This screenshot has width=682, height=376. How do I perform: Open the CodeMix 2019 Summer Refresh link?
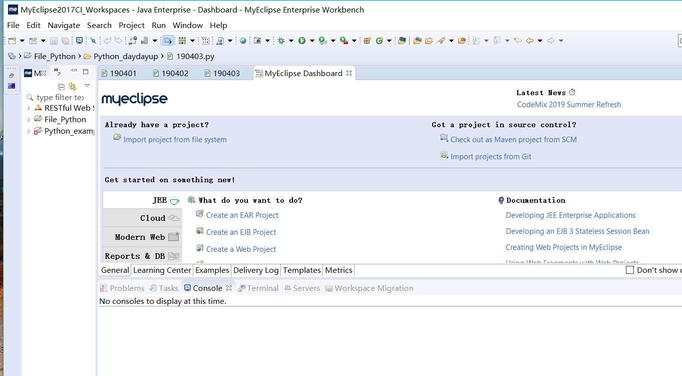pyautogui.click(x=569, y=105)
